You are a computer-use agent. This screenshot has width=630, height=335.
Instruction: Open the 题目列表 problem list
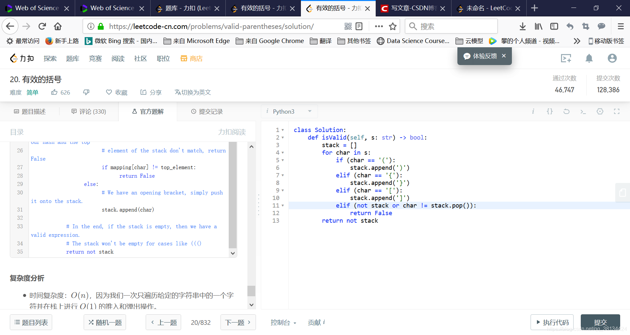coord(31,322)
